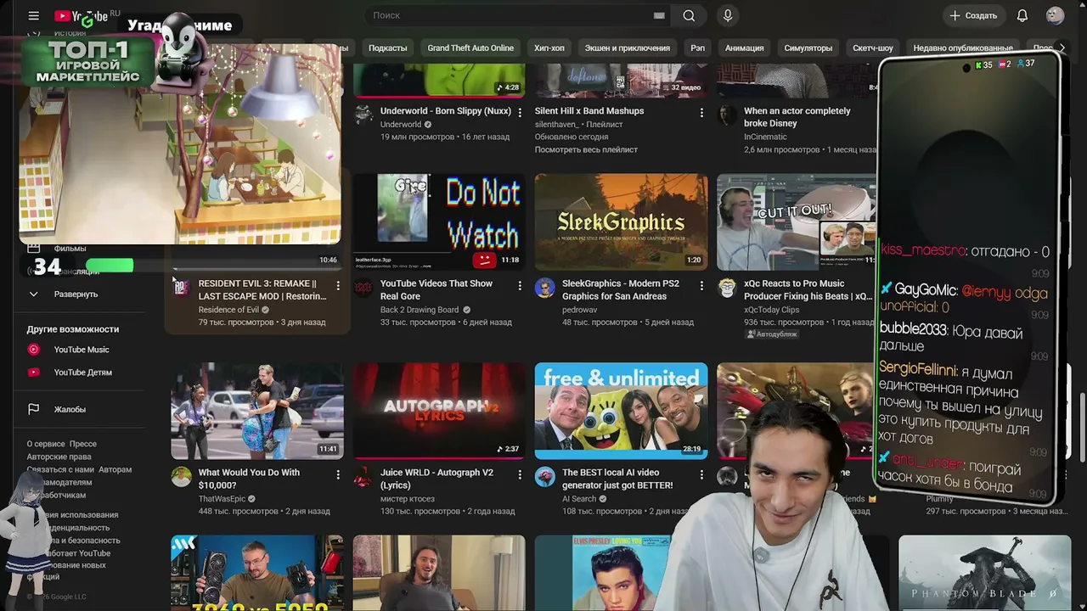
Task: Open the Прессе footer link
Action: click(83, 444)
